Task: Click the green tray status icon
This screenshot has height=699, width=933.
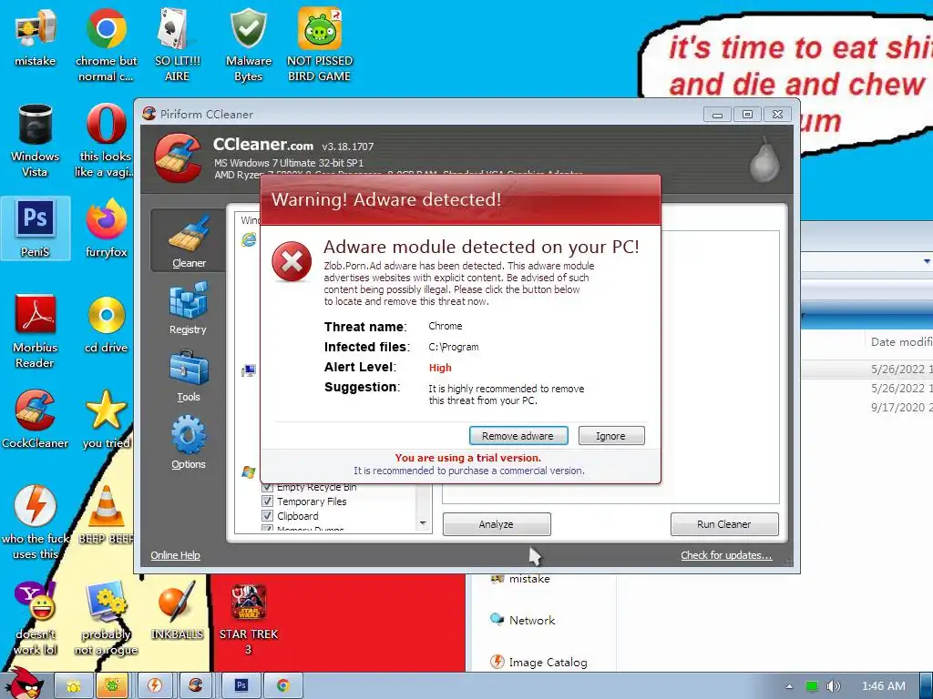Action: [812, 686]
